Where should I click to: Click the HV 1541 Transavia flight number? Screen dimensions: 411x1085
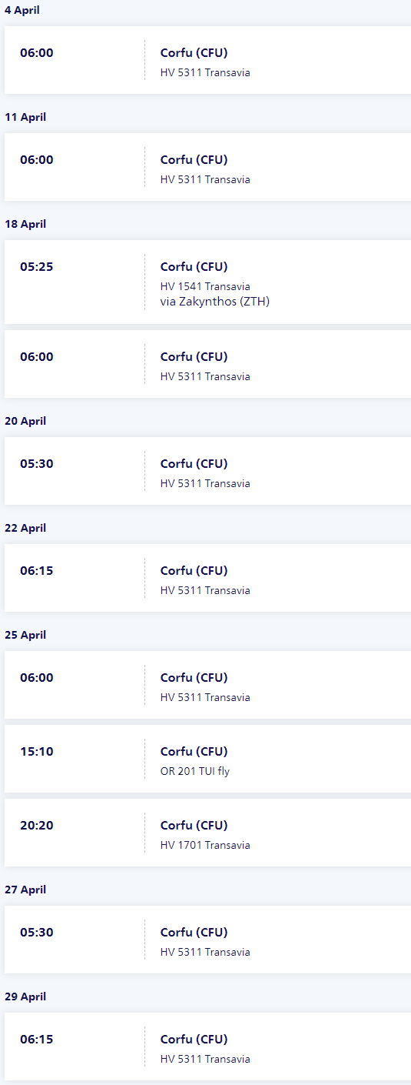[x=205, y=286]
